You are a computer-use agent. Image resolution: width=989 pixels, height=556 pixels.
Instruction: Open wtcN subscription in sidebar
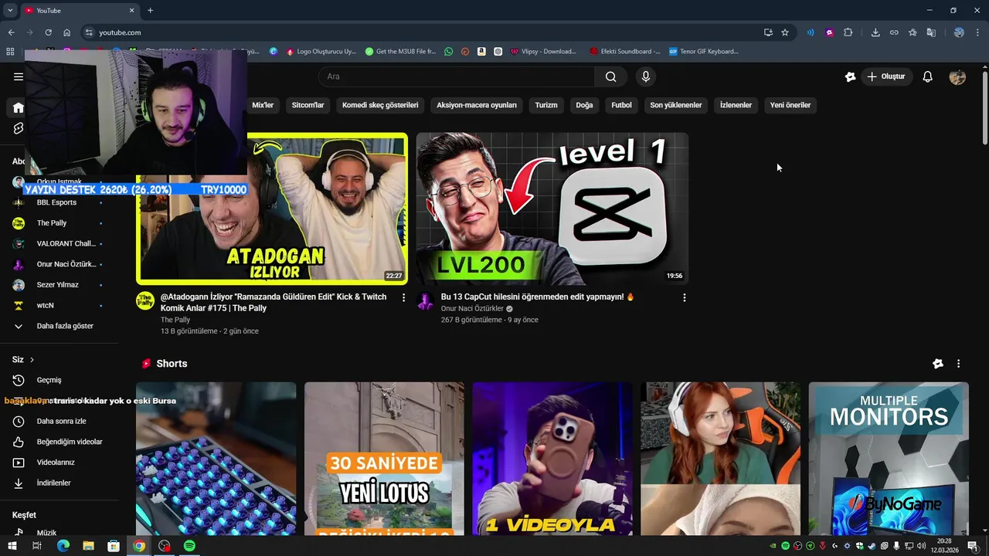(x=59, y=305)
